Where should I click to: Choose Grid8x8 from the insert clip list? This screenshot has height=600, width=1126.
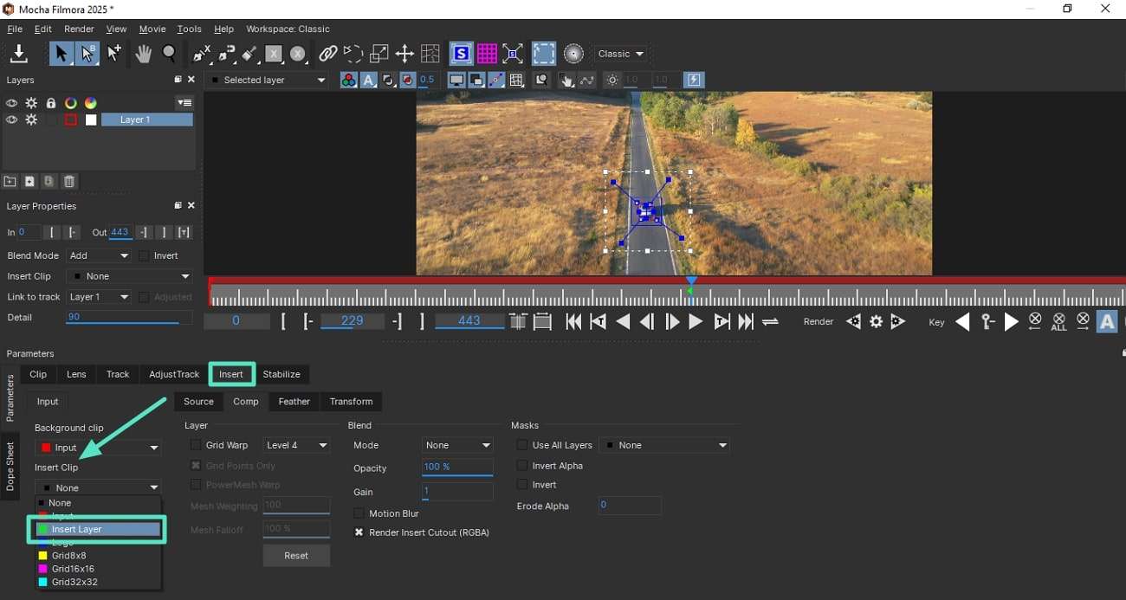point(98,556)
